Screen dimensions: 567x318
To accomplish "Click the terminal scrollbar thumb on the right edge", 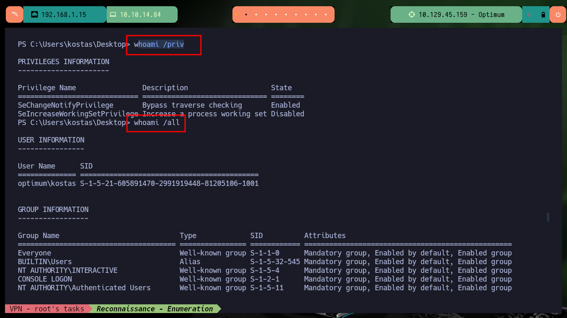I will 548,217.
